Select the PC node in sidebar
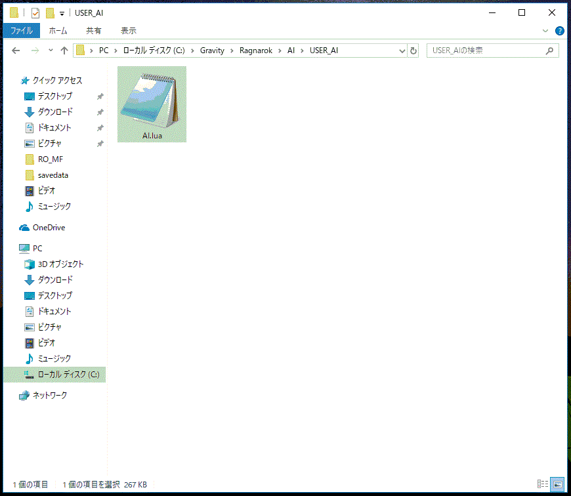 [x=37, y=249]
